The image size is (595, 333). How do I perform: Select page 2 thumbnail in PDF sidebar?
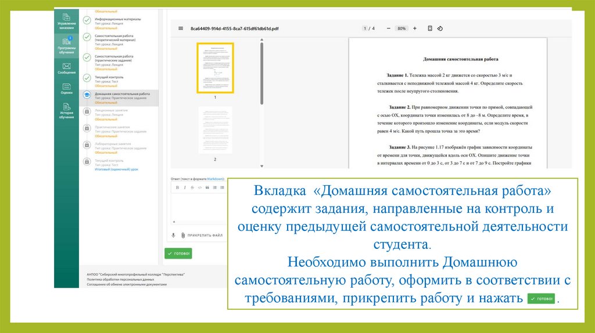coord(215,130)
